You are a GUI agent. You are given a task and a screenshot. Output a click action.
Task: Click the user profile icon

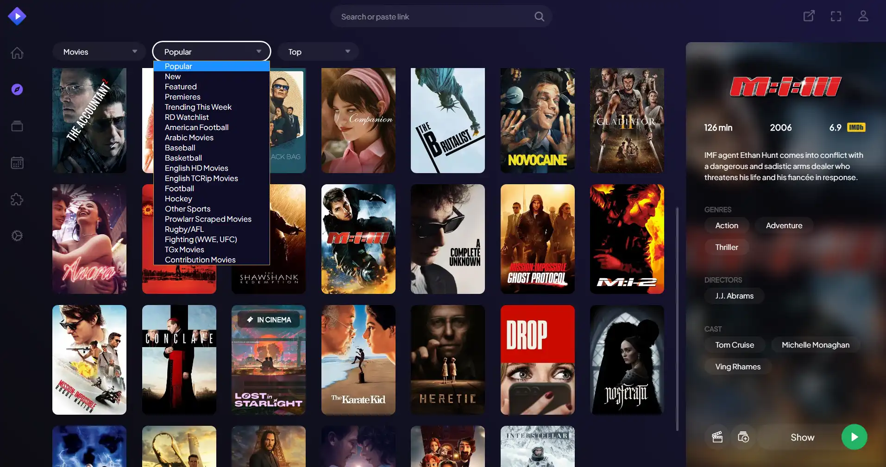863,16
